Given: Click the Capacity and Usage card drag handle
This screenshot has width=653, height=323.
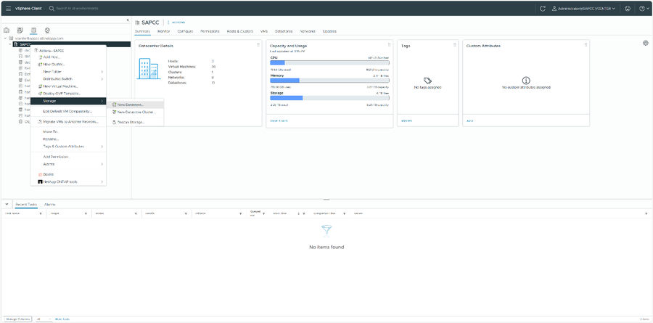Looking at the screenshot, I should pyautogui.click(x=389, y=45).
